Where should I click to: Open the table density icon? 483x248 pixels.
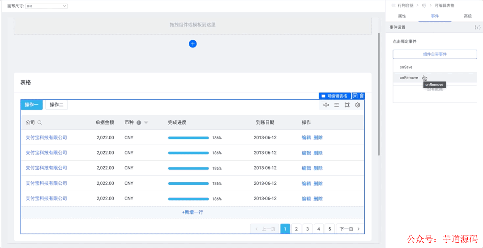(336, 105)
